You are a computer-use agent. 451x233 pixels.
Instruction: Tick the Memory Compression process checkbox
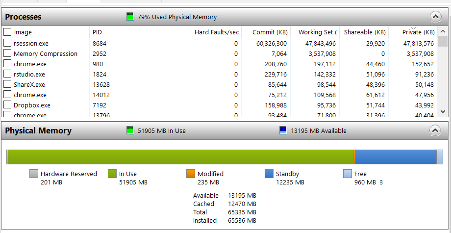click(7, 53)
